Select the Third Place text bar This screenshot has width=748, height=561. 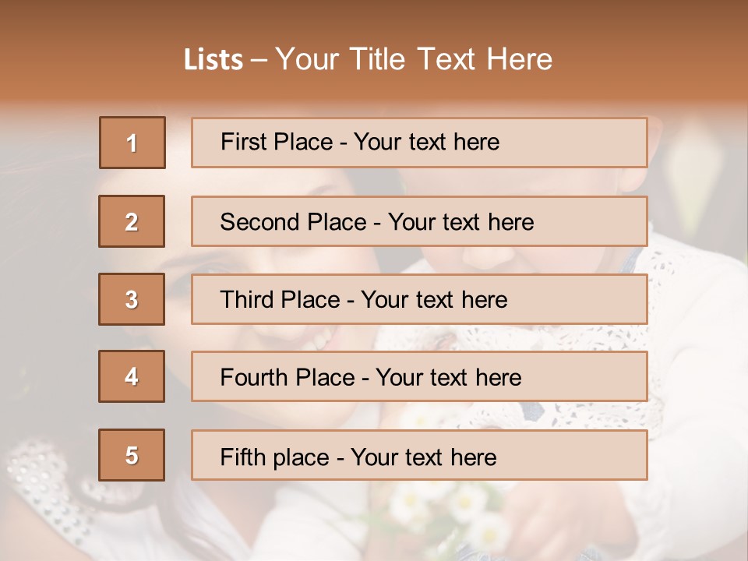point(419,299)
